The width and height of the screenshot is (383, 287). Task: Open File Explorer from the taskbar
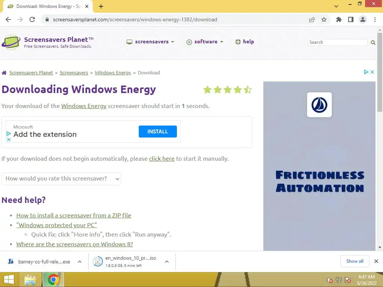click(30, 280)
